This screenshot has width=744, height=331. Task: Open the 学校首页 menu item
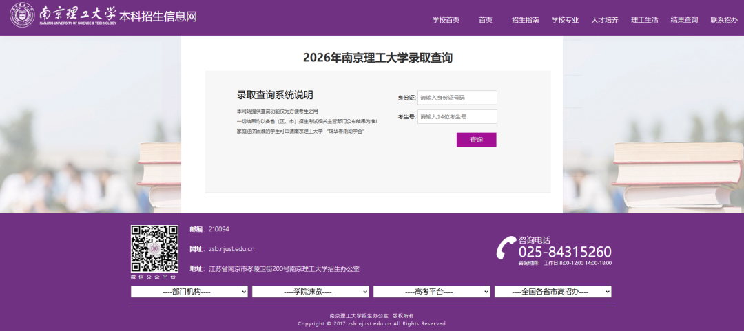[x=446, y=20]
